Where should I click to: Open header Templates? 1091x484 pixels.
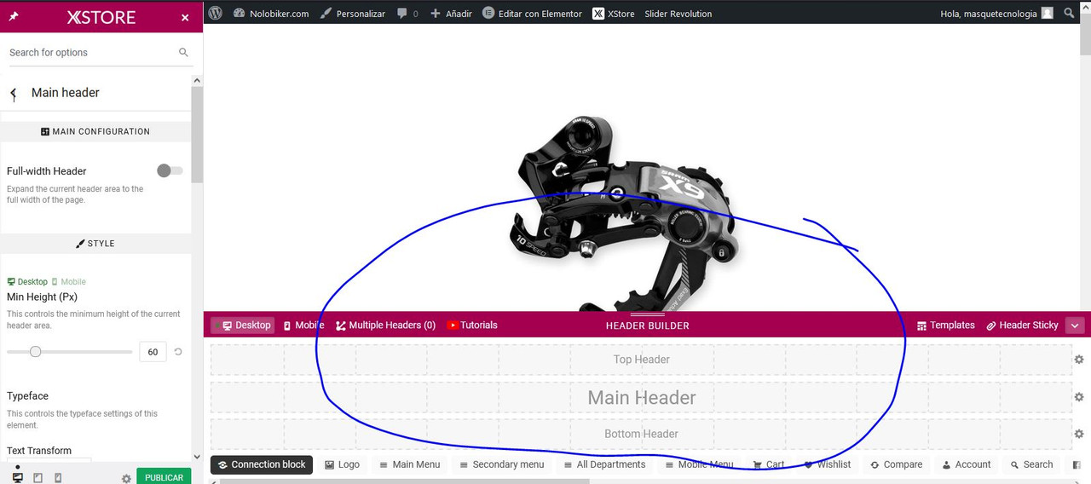(945, 325)
